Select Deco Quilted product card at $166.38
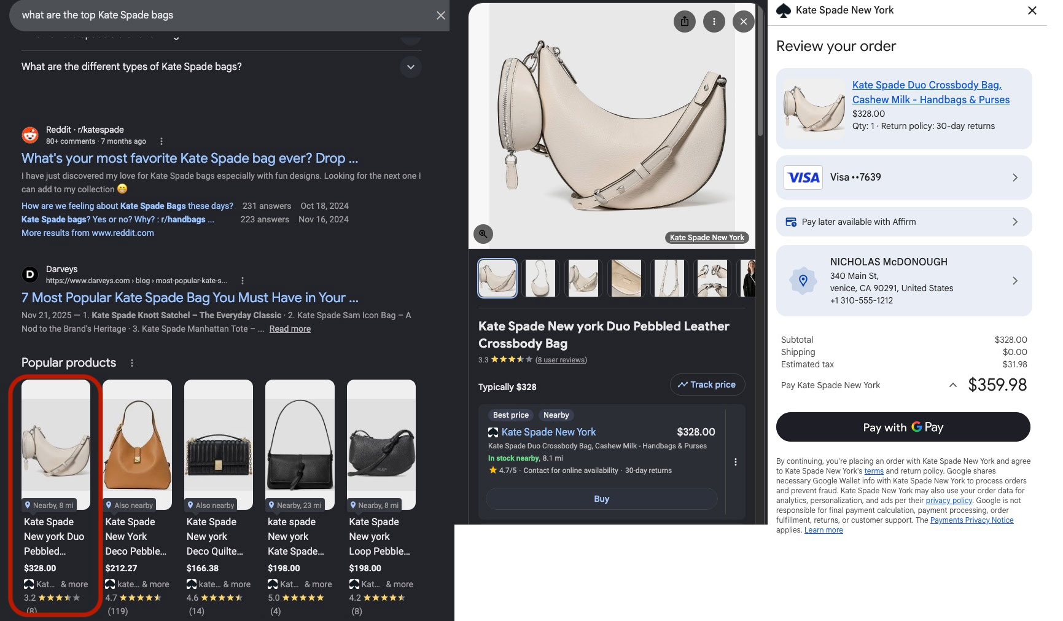This screenshot has height=621, width=1063. [x=219, y=496]
